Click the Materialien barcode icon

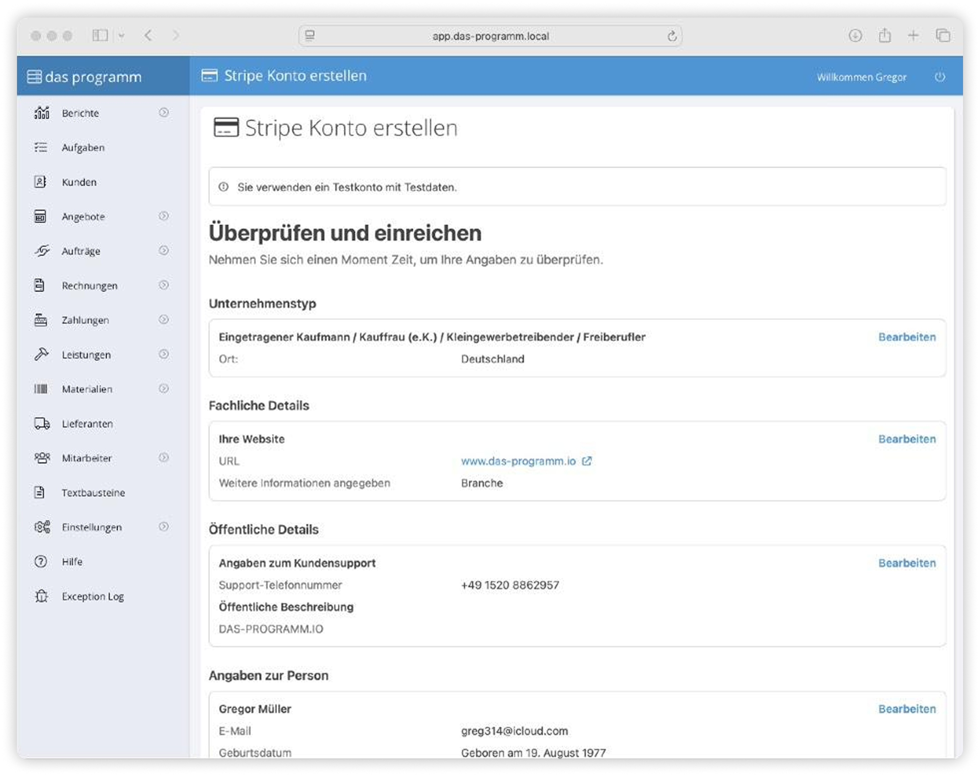coord(41,389)
